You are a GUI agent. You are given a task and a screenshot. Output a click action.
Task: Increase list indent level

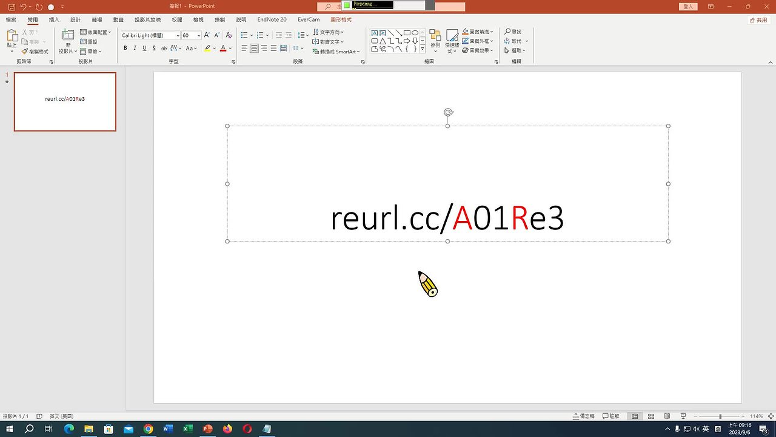[x=289, y=35]
